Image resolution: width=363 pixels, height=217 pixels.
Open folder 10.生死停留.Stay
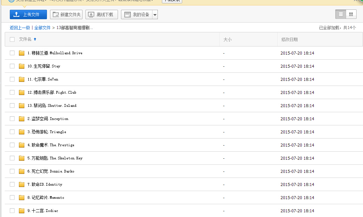point(44,66)
